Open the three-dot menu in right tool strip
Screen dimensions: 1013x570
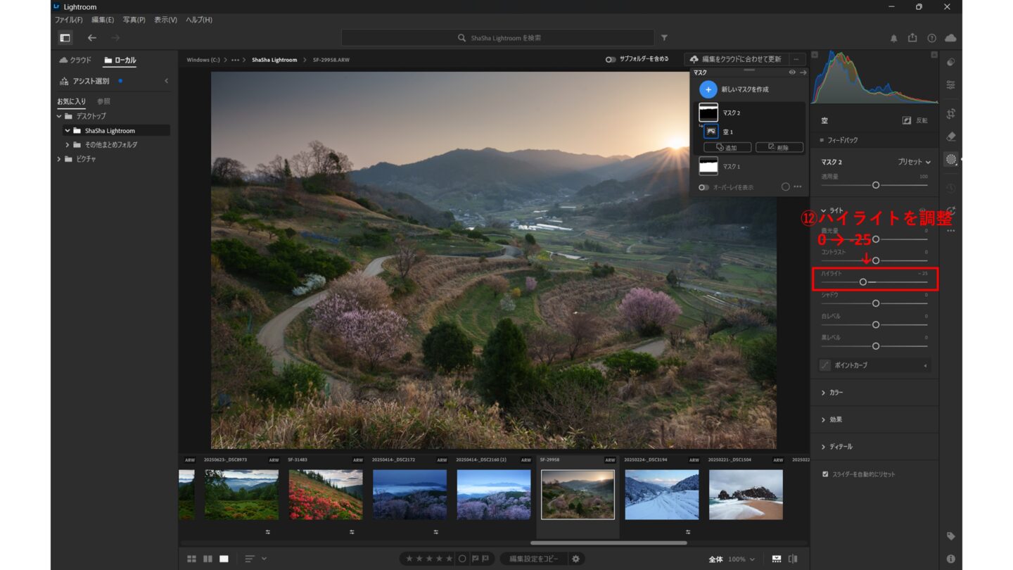click(x=951, y=231)
